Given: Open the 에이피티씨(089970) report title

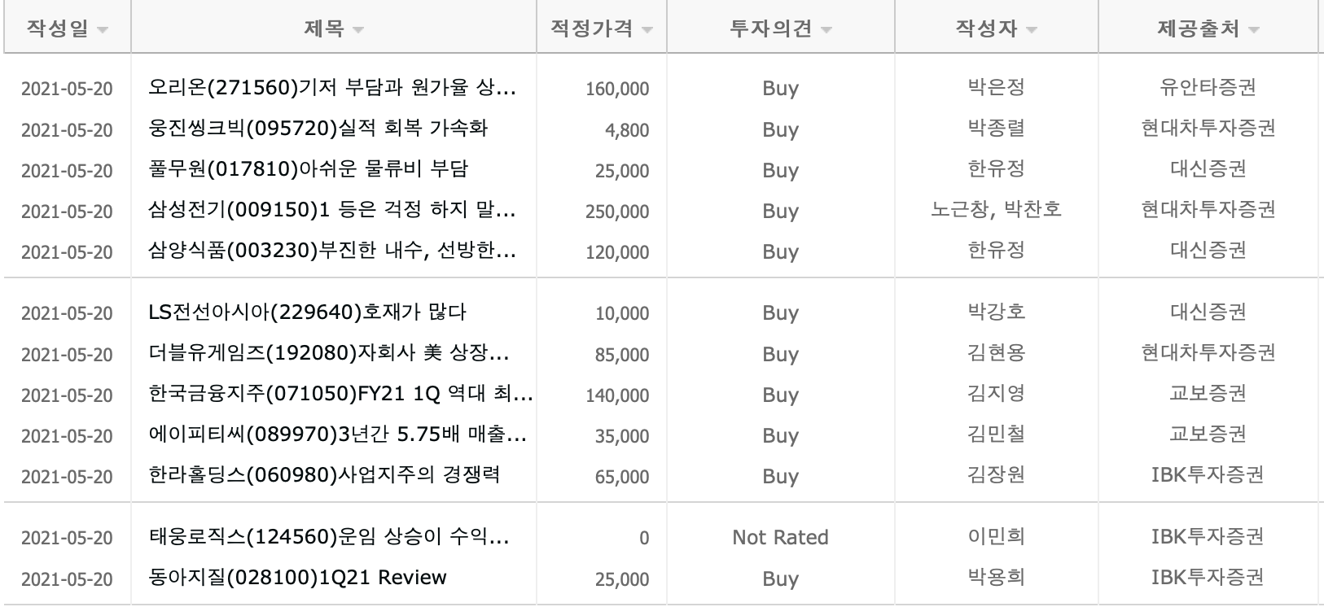Looking at the screenshot, I should [x=337, y=435].
